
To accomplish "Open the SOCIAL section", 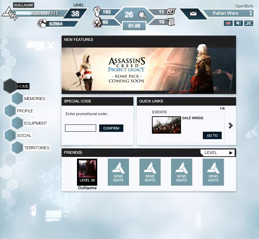I will (x=24, y=135).
